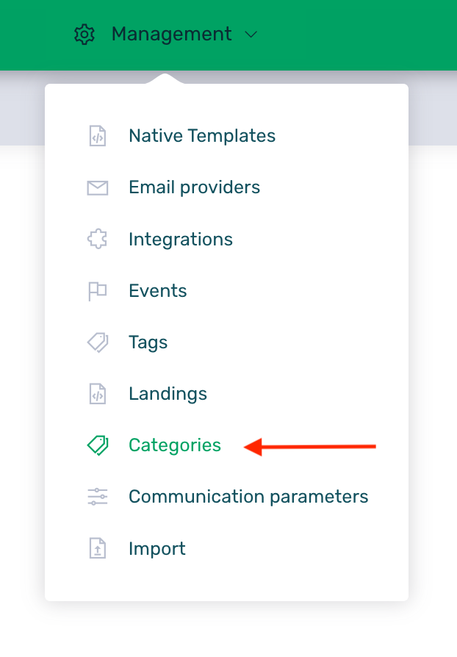Navigate to Landings
Image resolution: width=457 pixels, height=657 pixels.
pos(168,394)
